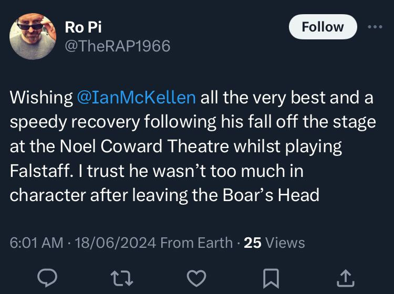Open the 25 Views count
The width and height of the screenshot is (394, 294).
274,243
